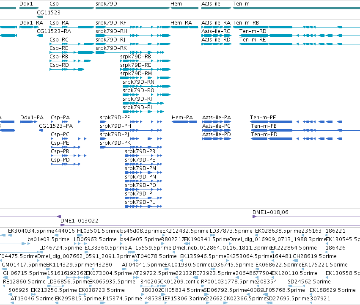Select the Aats-ile gene feature
The image size is (360, 305).
point(216,8)
